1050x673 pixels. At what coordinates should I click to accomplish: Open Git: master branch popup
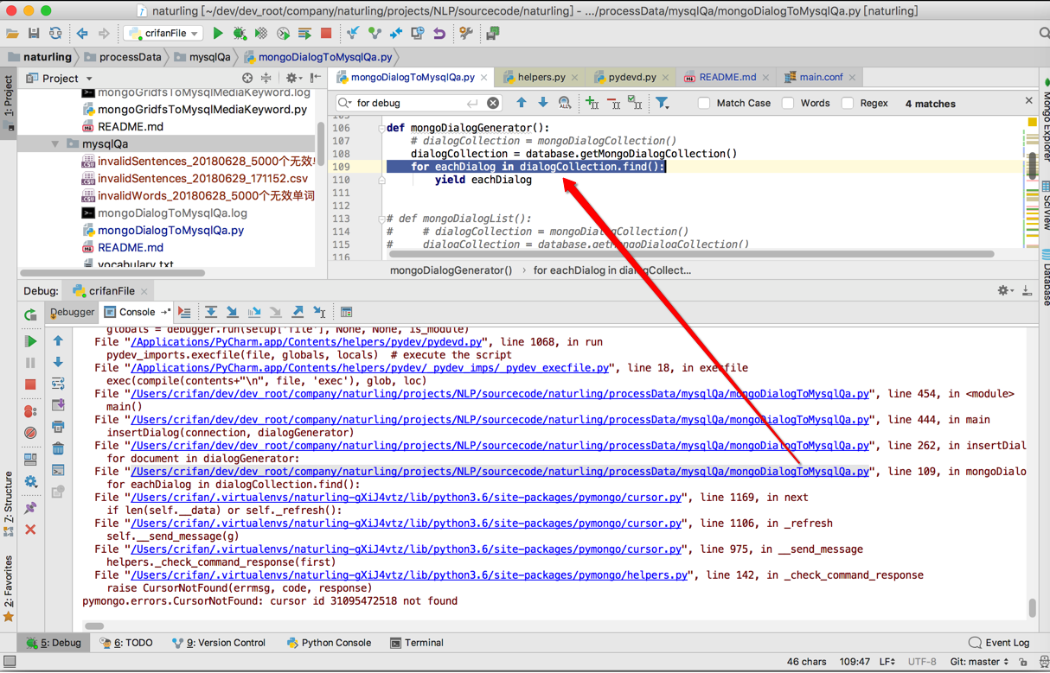pyautogui.click(x=979, y=662)
